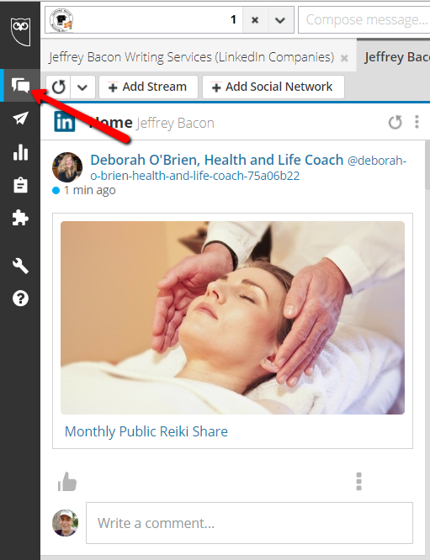The width and height of the screenshot is (430, 560).
Task: Click the Home stream scrollbar
Action: click(x=427, y=165)
